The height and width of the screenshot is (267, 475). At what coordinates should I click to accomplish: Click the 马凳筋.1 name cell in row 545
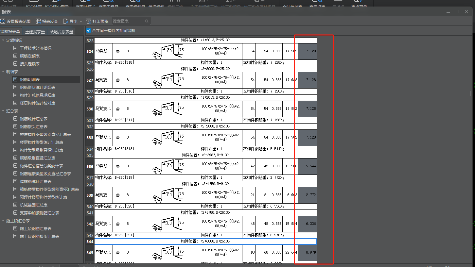coord(103,253)
